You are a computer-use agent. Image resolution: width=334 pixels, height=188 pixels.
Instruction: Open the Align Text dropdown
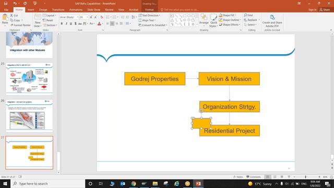(x=147, y=20)
